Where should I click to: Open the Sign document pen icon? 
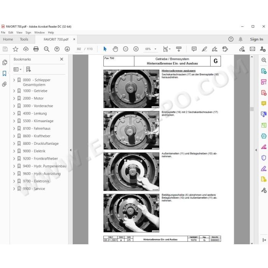tap(215, 49)
